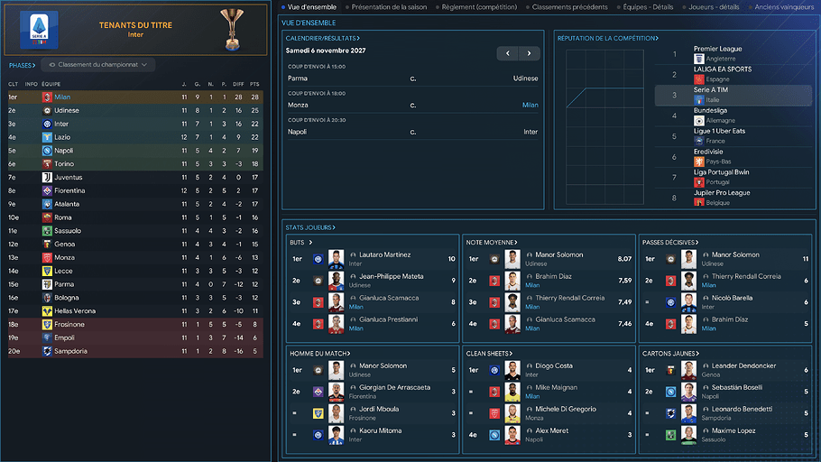Open the Joueurs - détails tab
This screenshot has width=821, height=462.
[711, 7]
